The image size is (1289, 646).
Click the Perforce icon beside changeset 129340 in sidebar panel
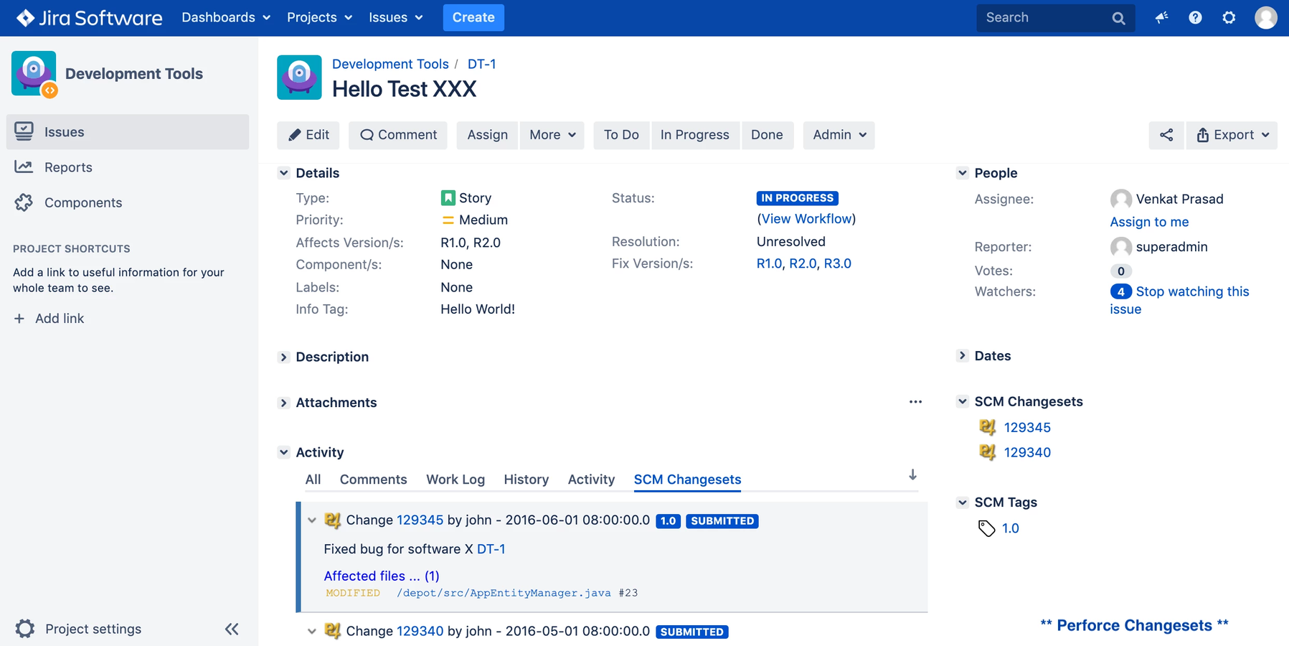pyautogui.click(x=988, y=452)
